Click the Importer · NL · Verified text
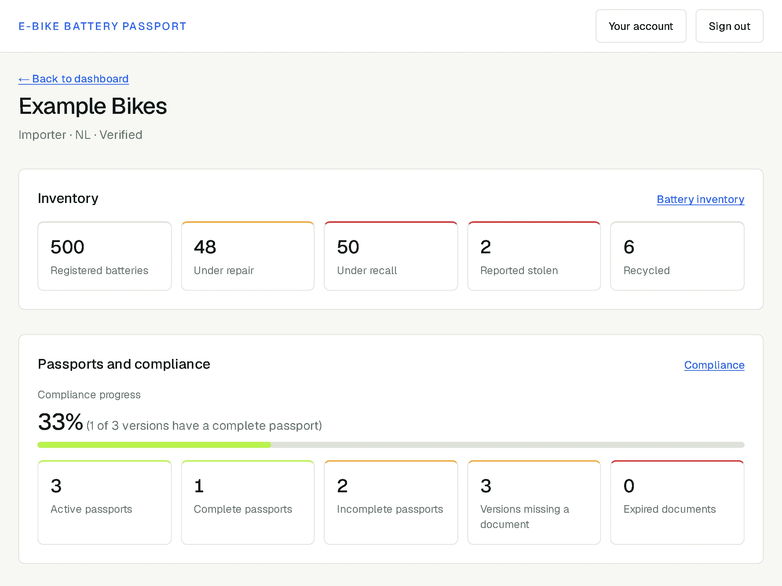Viewport: 782px width, 586px height. click(x=81, y=135)
